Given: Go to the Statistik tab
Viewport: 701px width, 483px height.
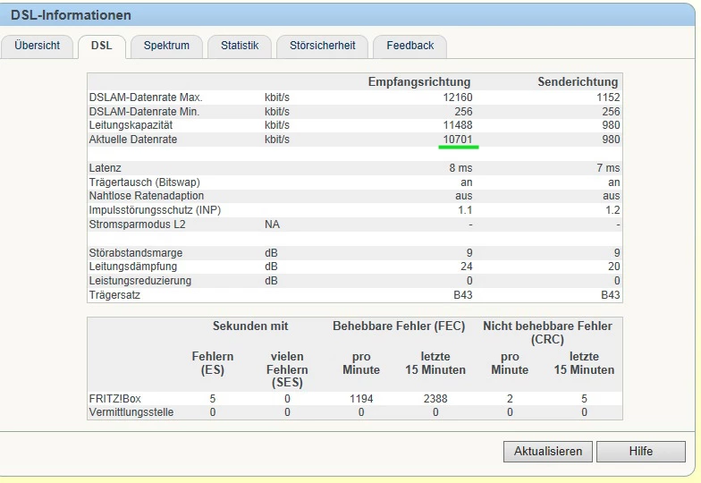Looking at the screenshot, I should coord(239,46).
